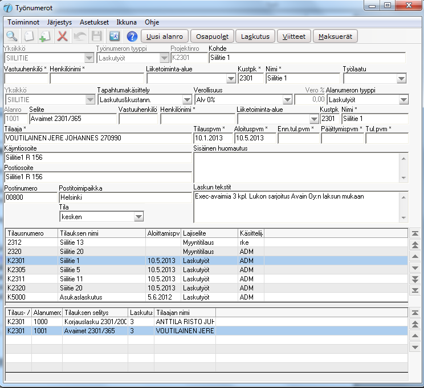This screenshot has width=424, height=388.
Task: Page down in the orders list
Action: point(415,279)
